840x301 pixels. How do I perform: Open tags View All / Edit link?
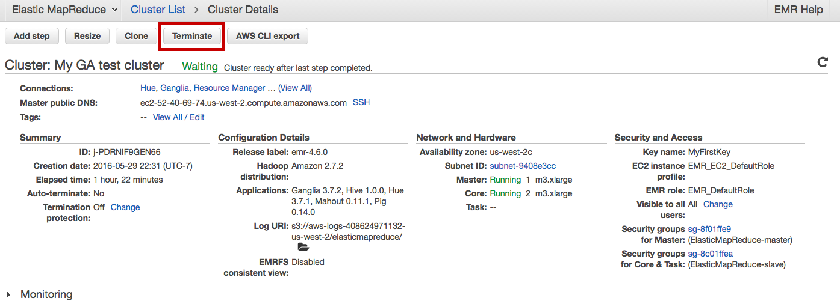[178, 117]
